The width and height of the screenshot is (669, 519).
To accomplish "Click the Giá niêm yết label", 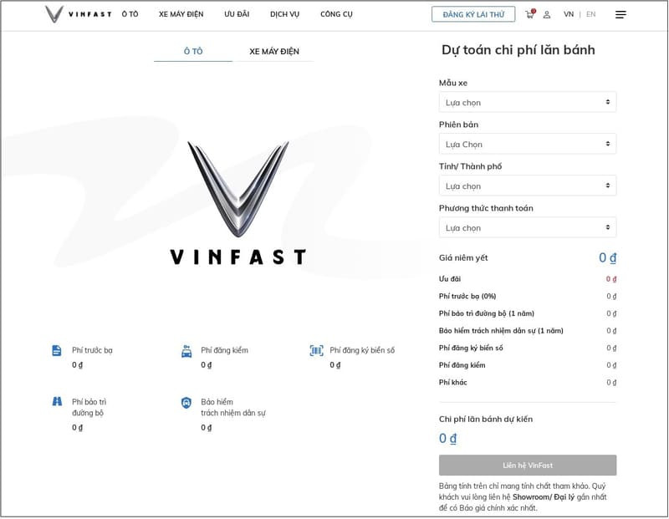I will coord(463,258).
